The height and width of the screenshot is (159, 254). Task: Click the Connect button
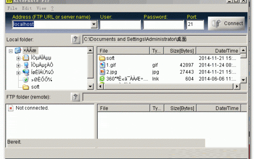click(226, 23)
